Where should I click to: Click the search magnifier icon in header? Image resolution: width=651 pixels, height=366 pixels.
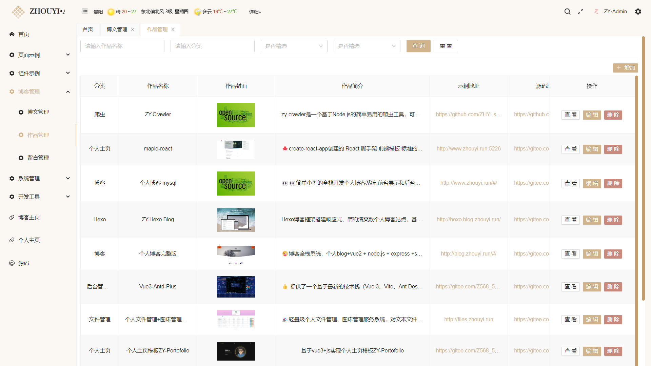coord(567,12)
